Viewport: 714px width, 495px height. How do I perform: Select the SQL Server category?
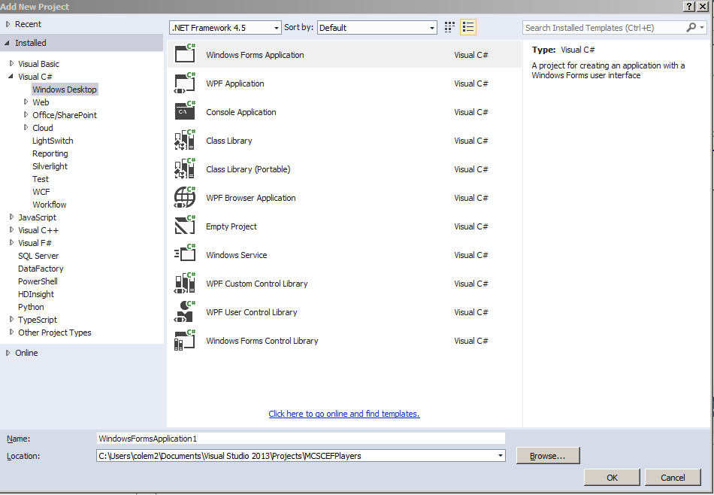pyautogui.click(x=38, y=256)
